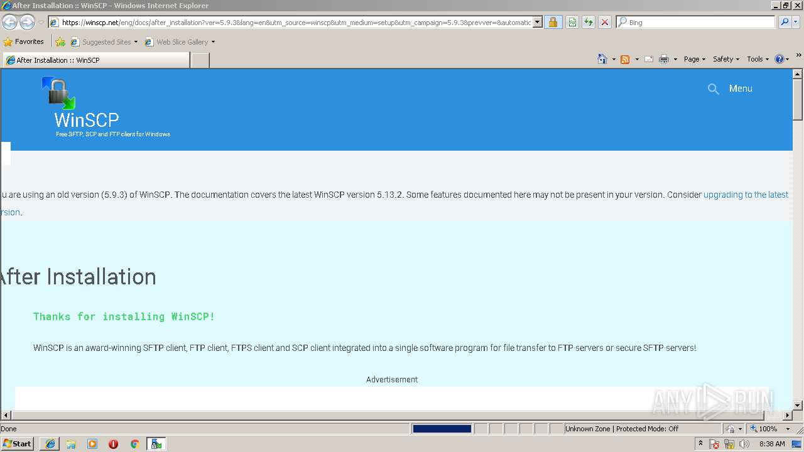Click the horizontal scrollbar right arrow
Screen dimensions: 804x452
click(788, 416)
